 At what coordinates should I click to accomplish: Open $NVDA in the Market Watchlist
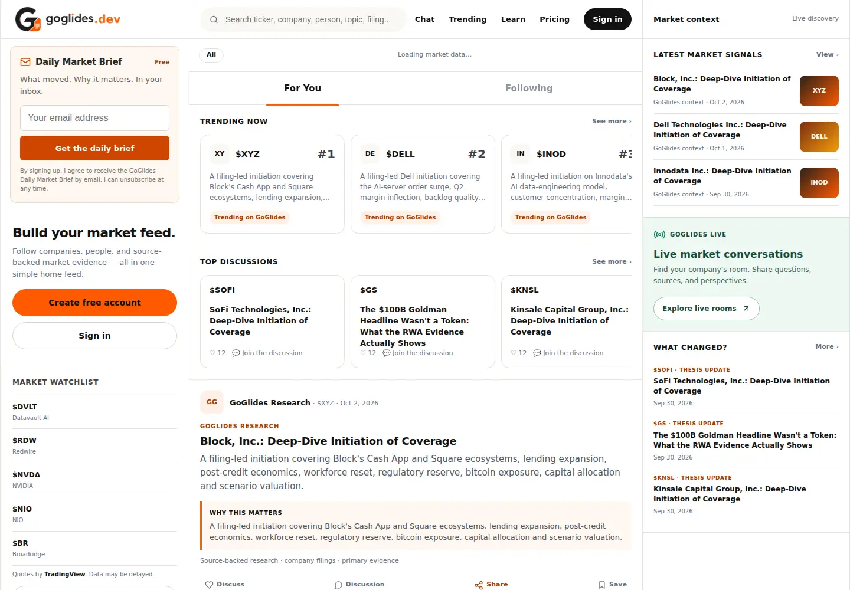(x=94, y=480)
